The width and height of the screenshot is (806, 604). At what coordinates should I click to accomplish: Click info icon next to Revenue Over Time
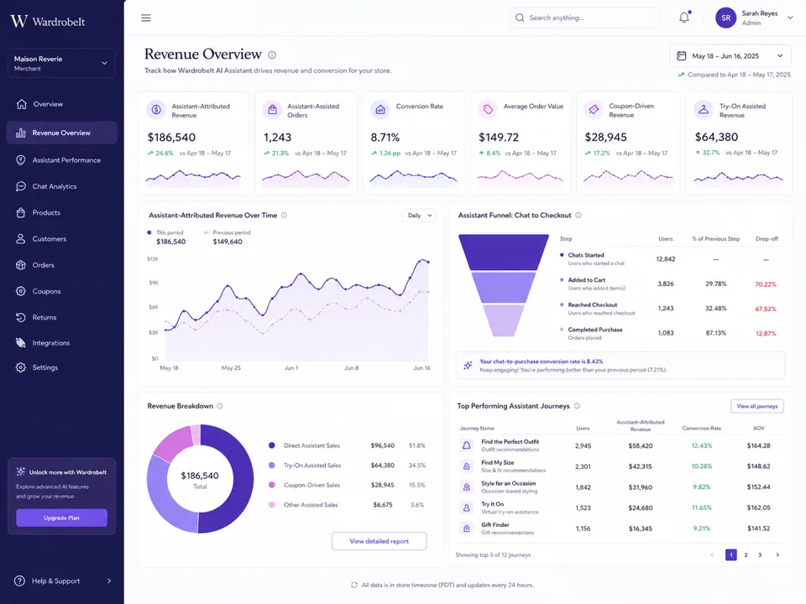285,216
